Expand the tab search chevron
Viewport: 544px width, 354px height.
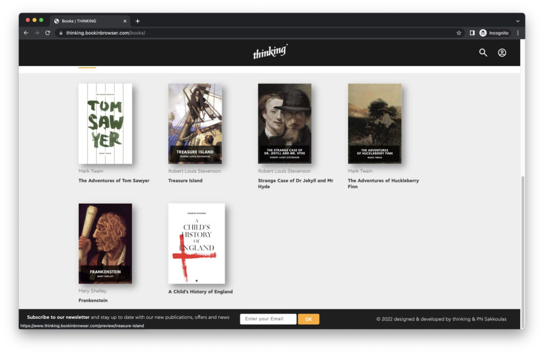(x=517, y=21)
